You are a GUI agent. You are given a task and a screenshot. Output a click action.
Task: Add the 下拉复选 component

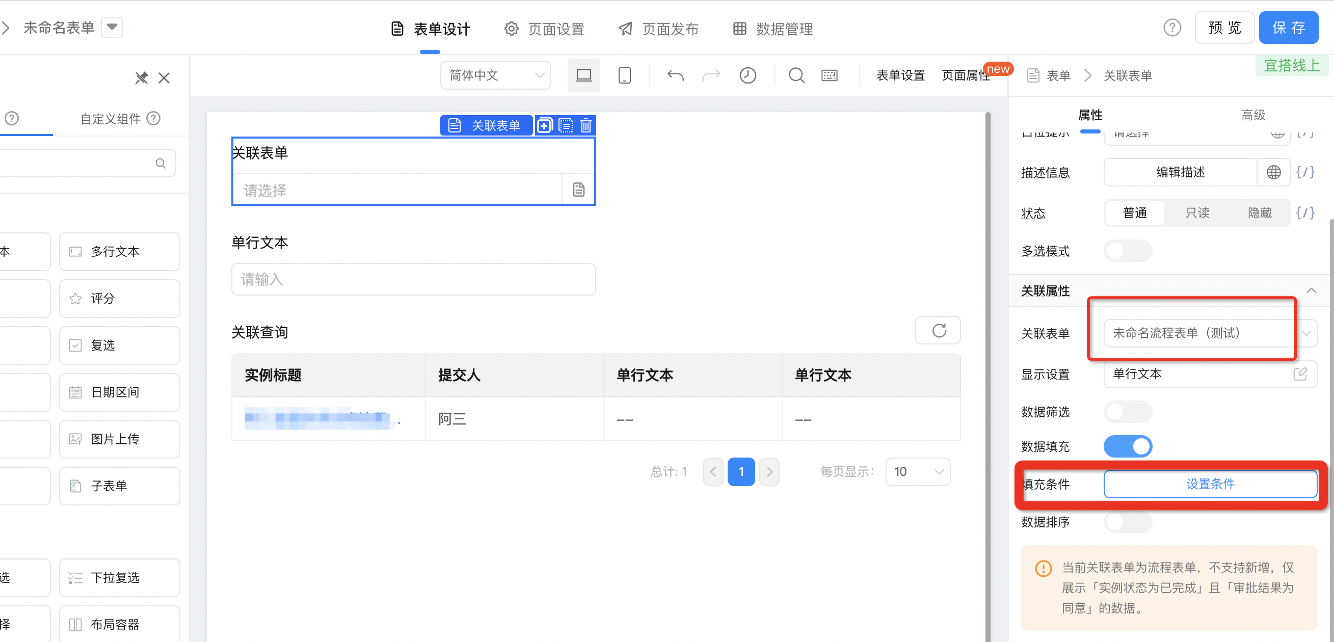[120, 577]
